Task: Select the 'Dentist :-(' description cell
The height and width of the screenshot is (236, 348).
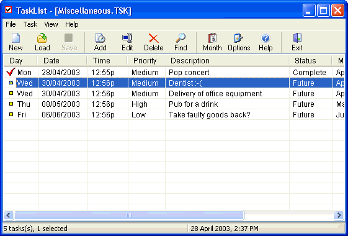Action: click(185, 83)
